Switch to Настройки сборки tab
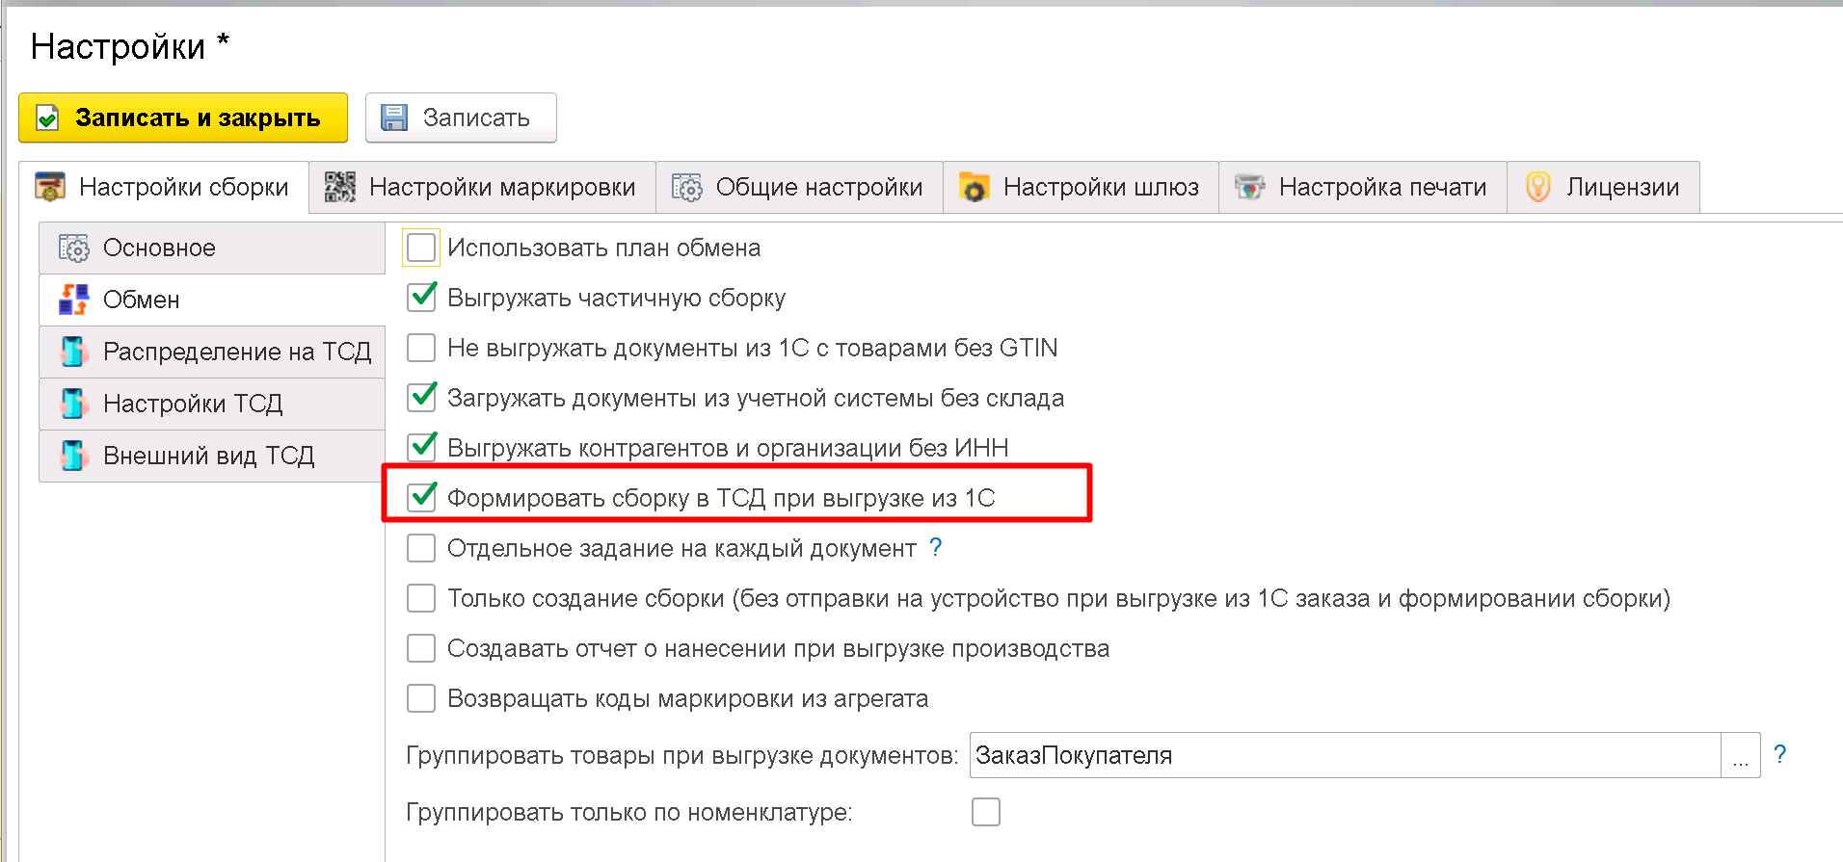Viewport: 1843px width, 862px height. 164,187
